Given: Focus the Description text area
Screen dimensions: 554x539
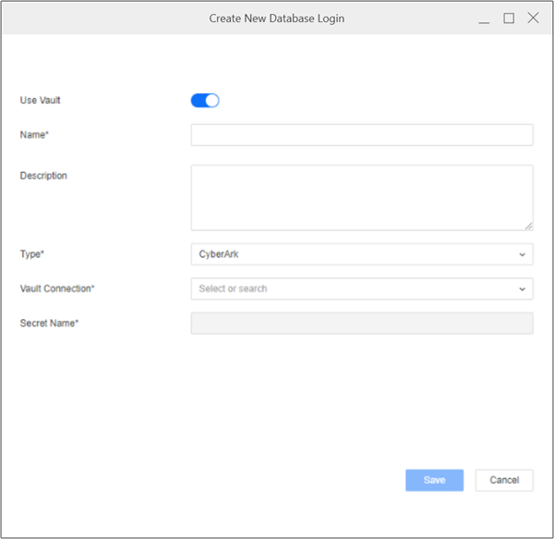Looking at the screenshot, I should pyautogui.click(x=361, y=197).
